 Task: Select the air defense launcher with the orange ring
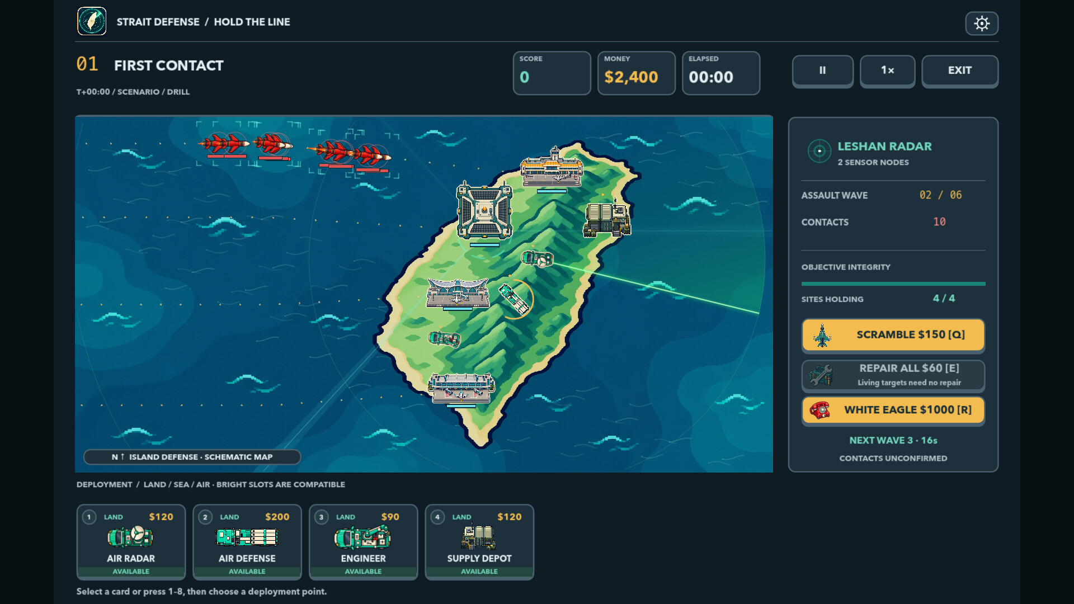coord(515,299)
